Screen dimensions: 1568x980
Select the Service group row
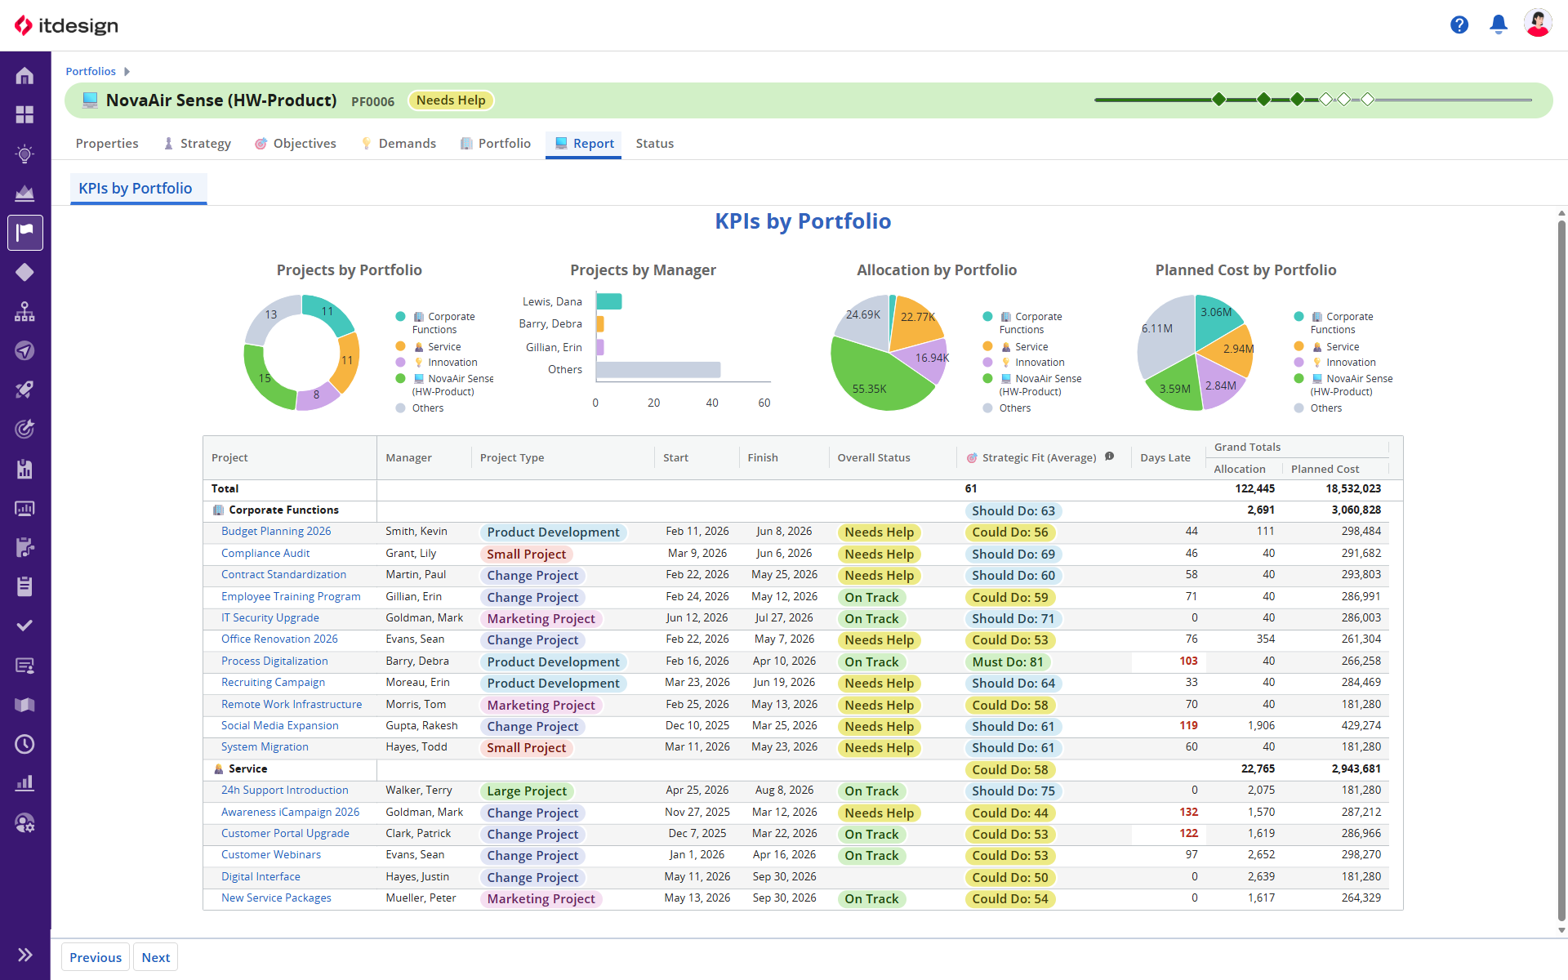(803, 769)
